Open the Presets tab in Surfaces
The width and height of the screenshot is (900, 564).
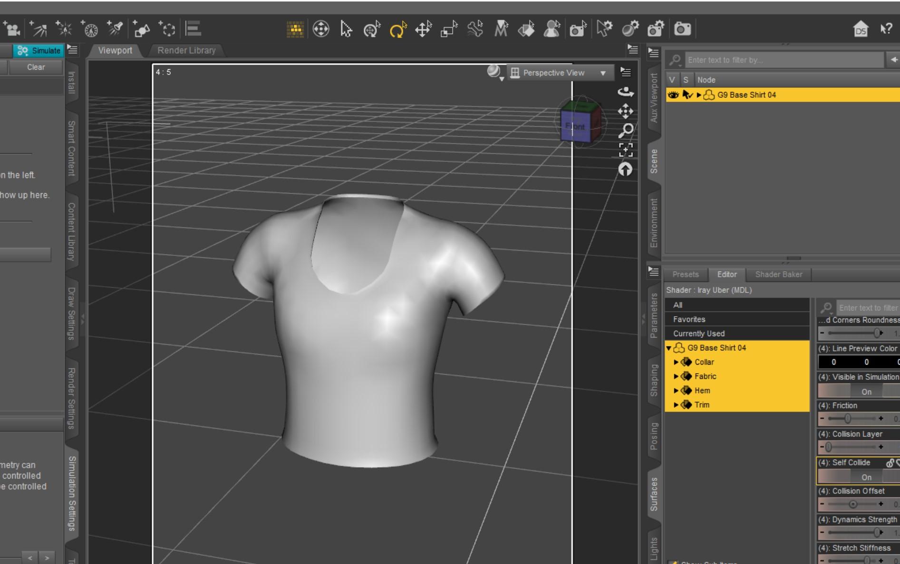(x=686, y=274)
